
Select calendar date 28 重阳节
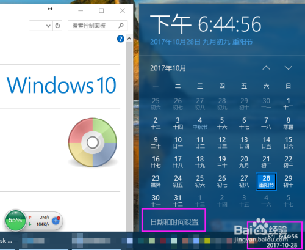(x=266, y=182)
